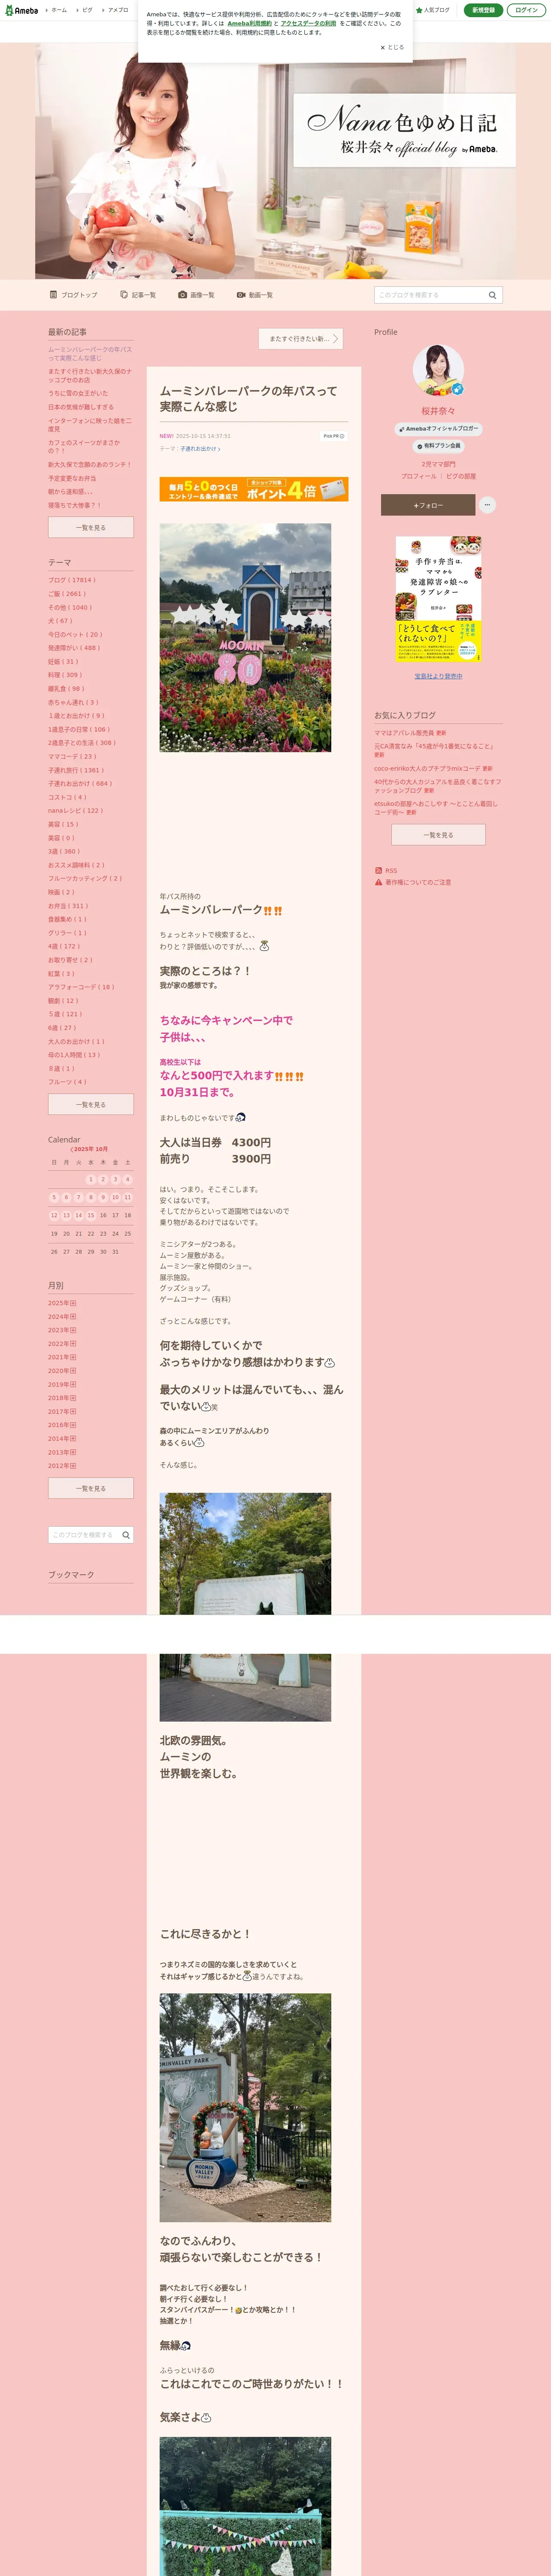Screen dimensions: 551x2576
Task: Open the アクセスデータの利用 link
Action: click(x=308, y=23)
